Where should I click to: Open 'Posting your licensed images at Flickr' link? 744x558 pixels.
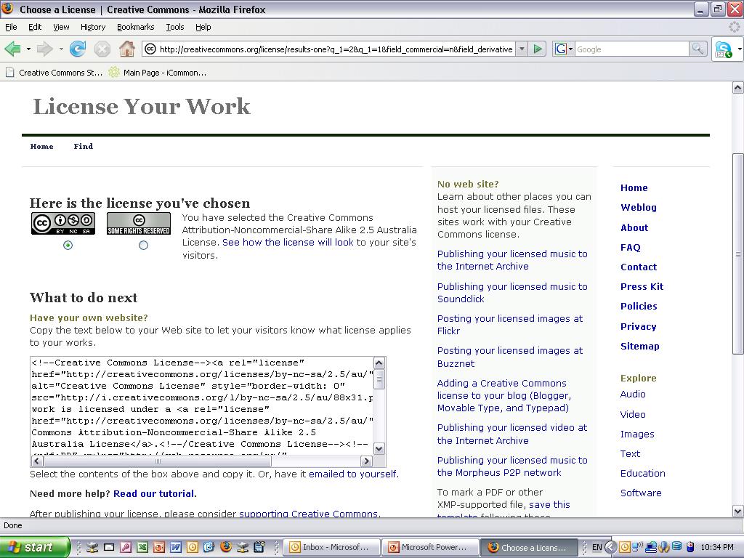509,325
